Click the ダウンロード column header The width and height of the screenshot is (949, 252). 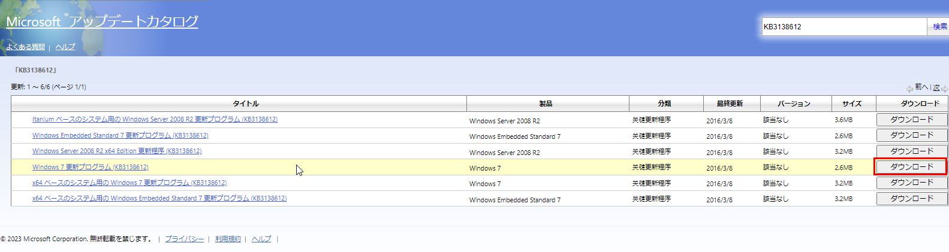point(912,104)
